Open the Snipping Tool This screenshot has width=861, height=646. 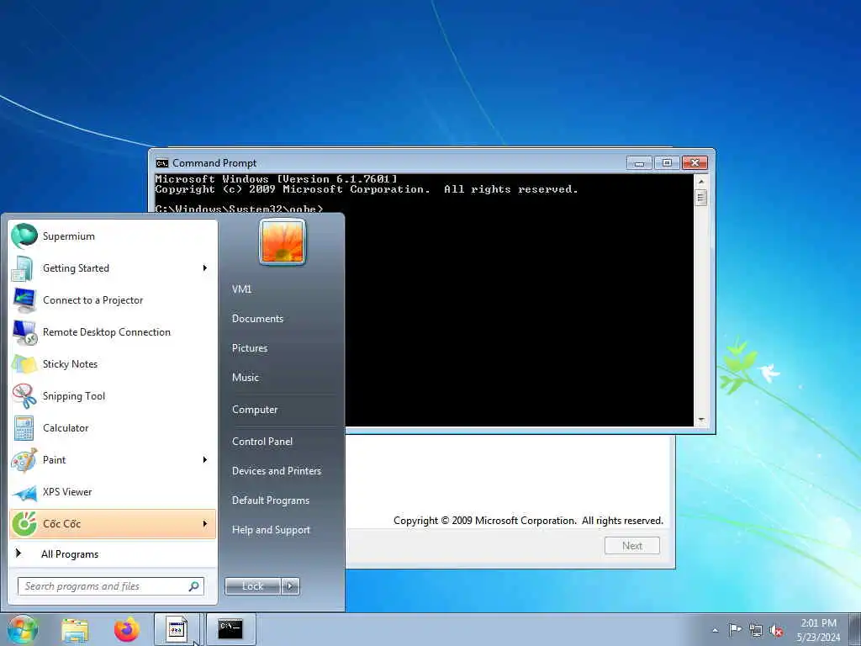pos(113,395)
